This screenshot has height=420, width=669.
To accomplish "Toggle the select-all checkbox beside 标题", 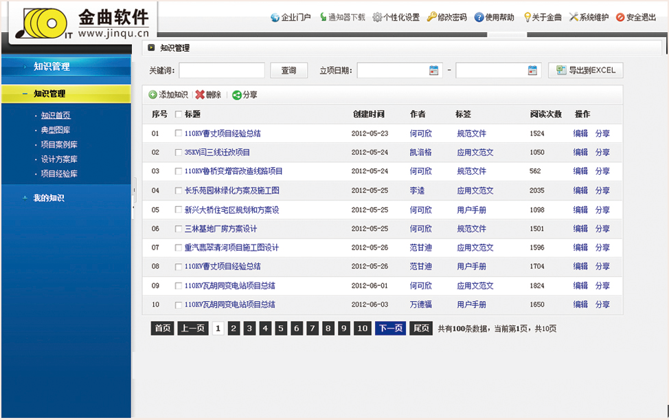I will (x=179, y=114).
